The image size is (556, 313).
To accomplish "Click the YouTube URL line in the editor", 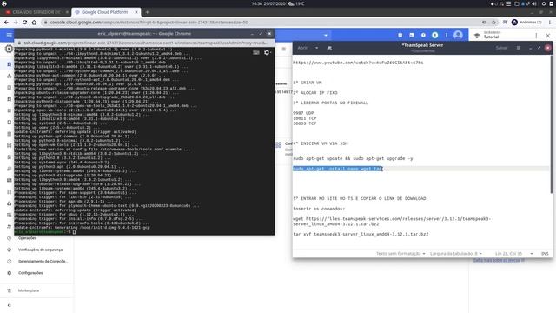I will (x=358, y=63).
